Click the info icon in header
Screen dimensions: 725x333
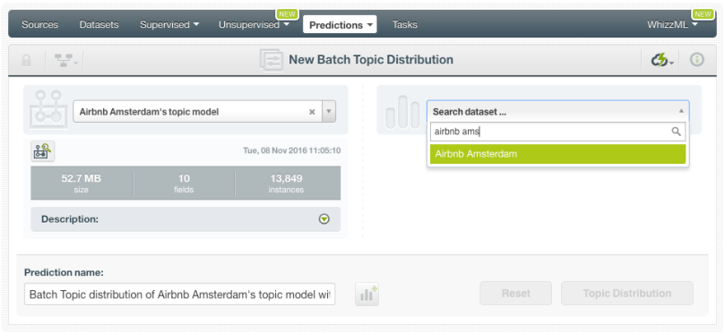tap(697, 60)
